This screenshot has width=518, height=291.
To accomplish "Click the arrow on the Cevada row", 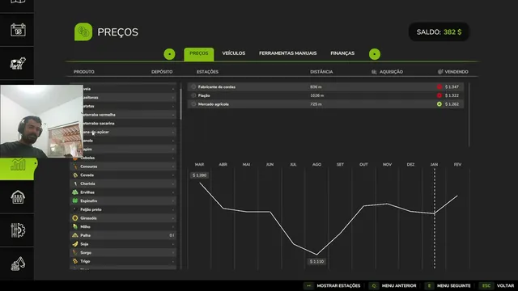I will click(x=172, y=175).
